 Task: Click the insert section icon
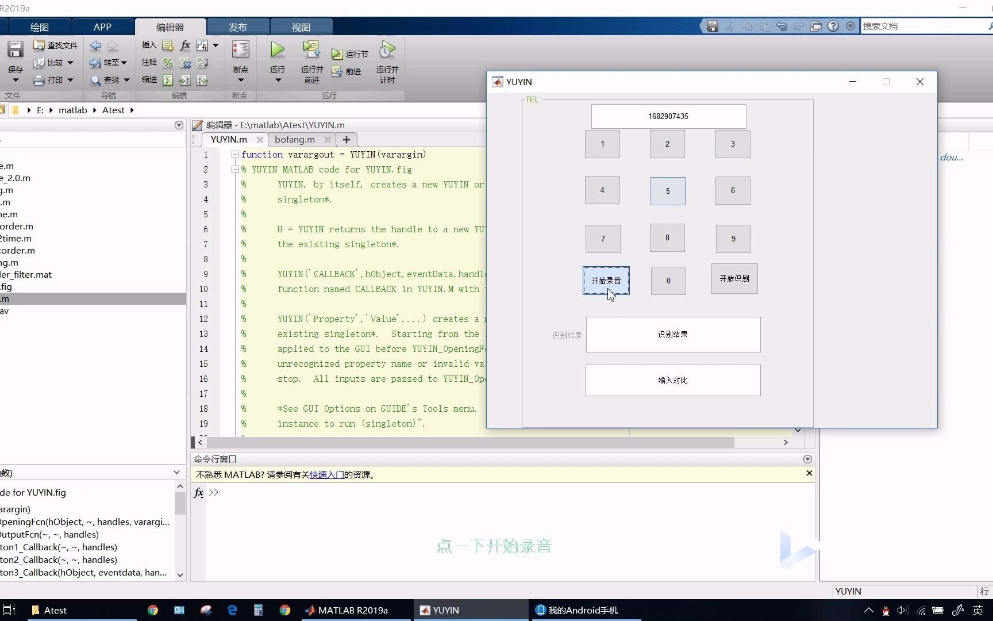point(168,45)
